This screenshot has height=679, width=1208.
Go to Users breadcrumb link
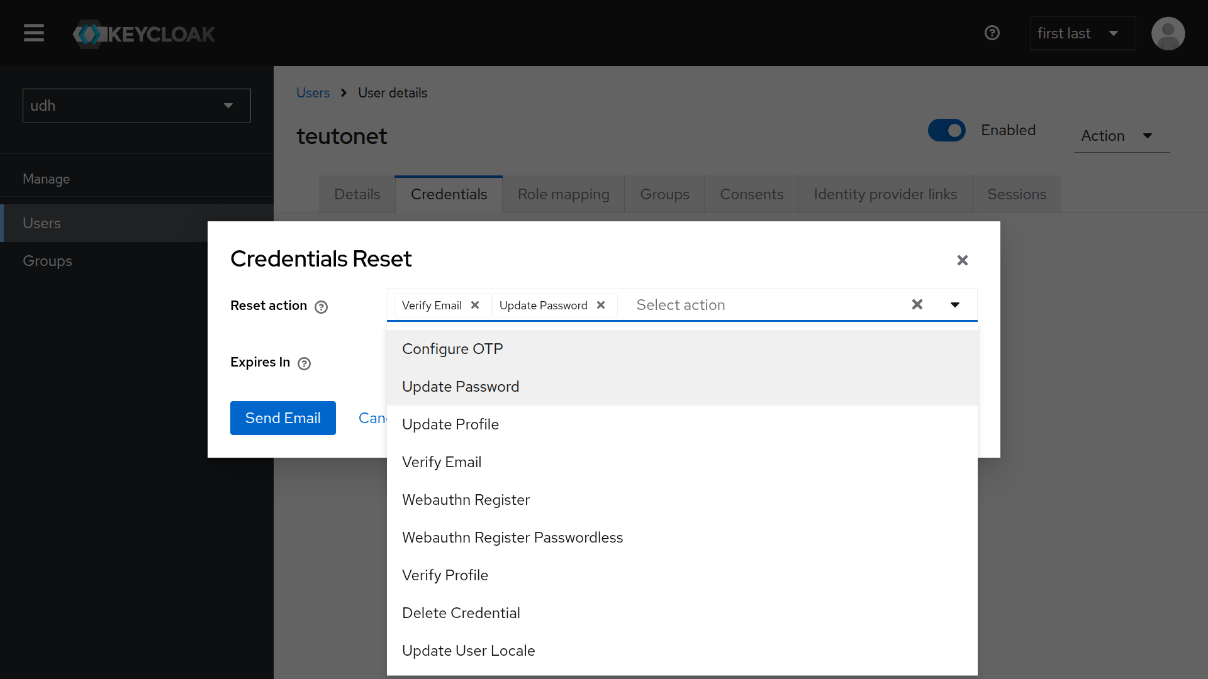point(313,93)
